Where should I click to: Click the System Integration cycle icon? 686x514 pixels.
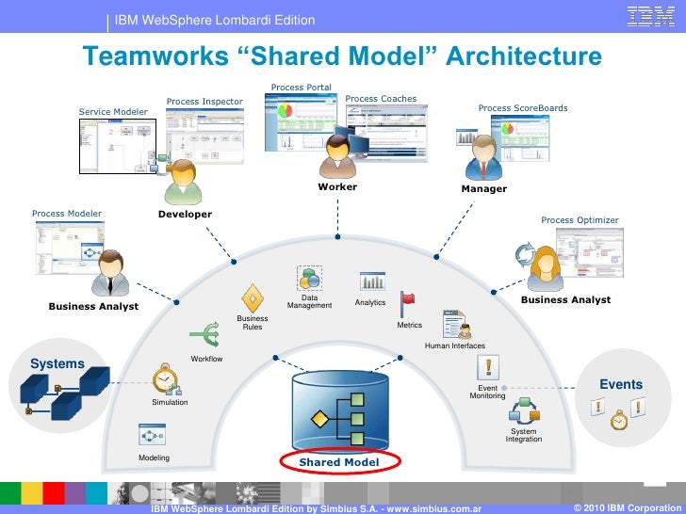tap(524, 410)
